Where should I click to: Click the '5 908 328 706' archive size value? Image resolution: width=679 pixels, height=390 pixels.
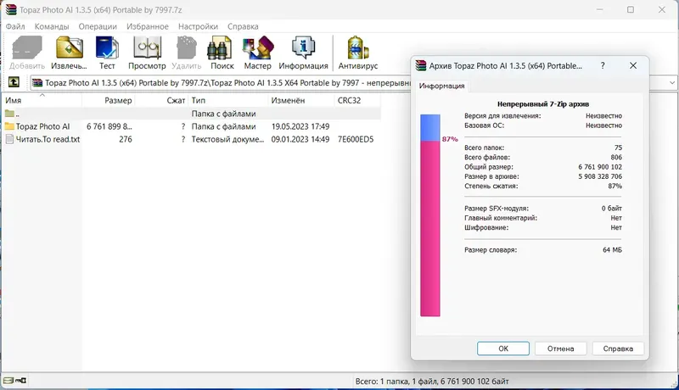click(600, 176)
